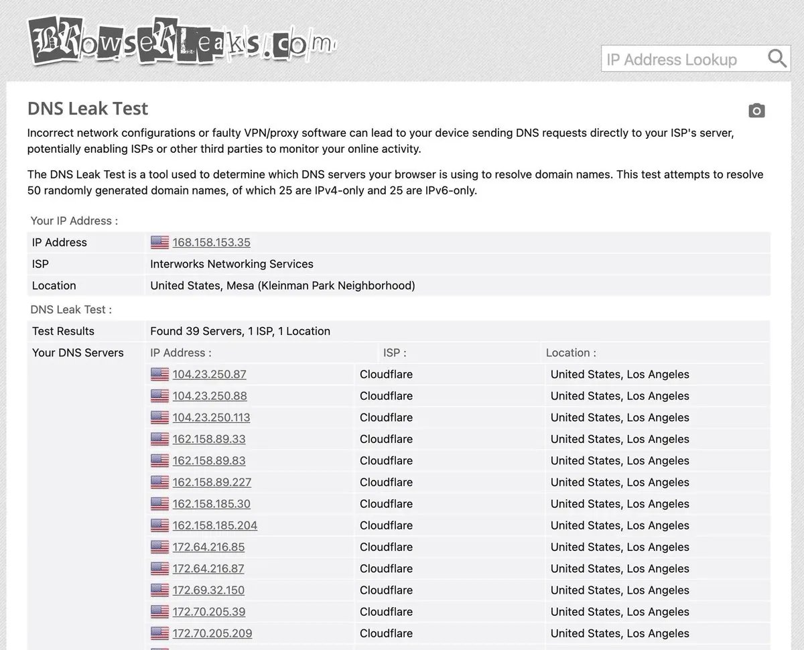Open DNS server link 172.69.32.150

tap(208, 590)
